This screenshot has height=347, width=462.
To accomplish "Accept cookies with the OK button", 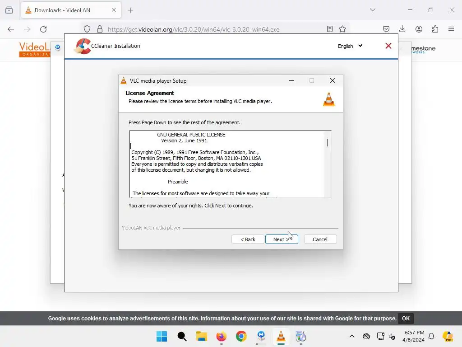I will (406, 319).
